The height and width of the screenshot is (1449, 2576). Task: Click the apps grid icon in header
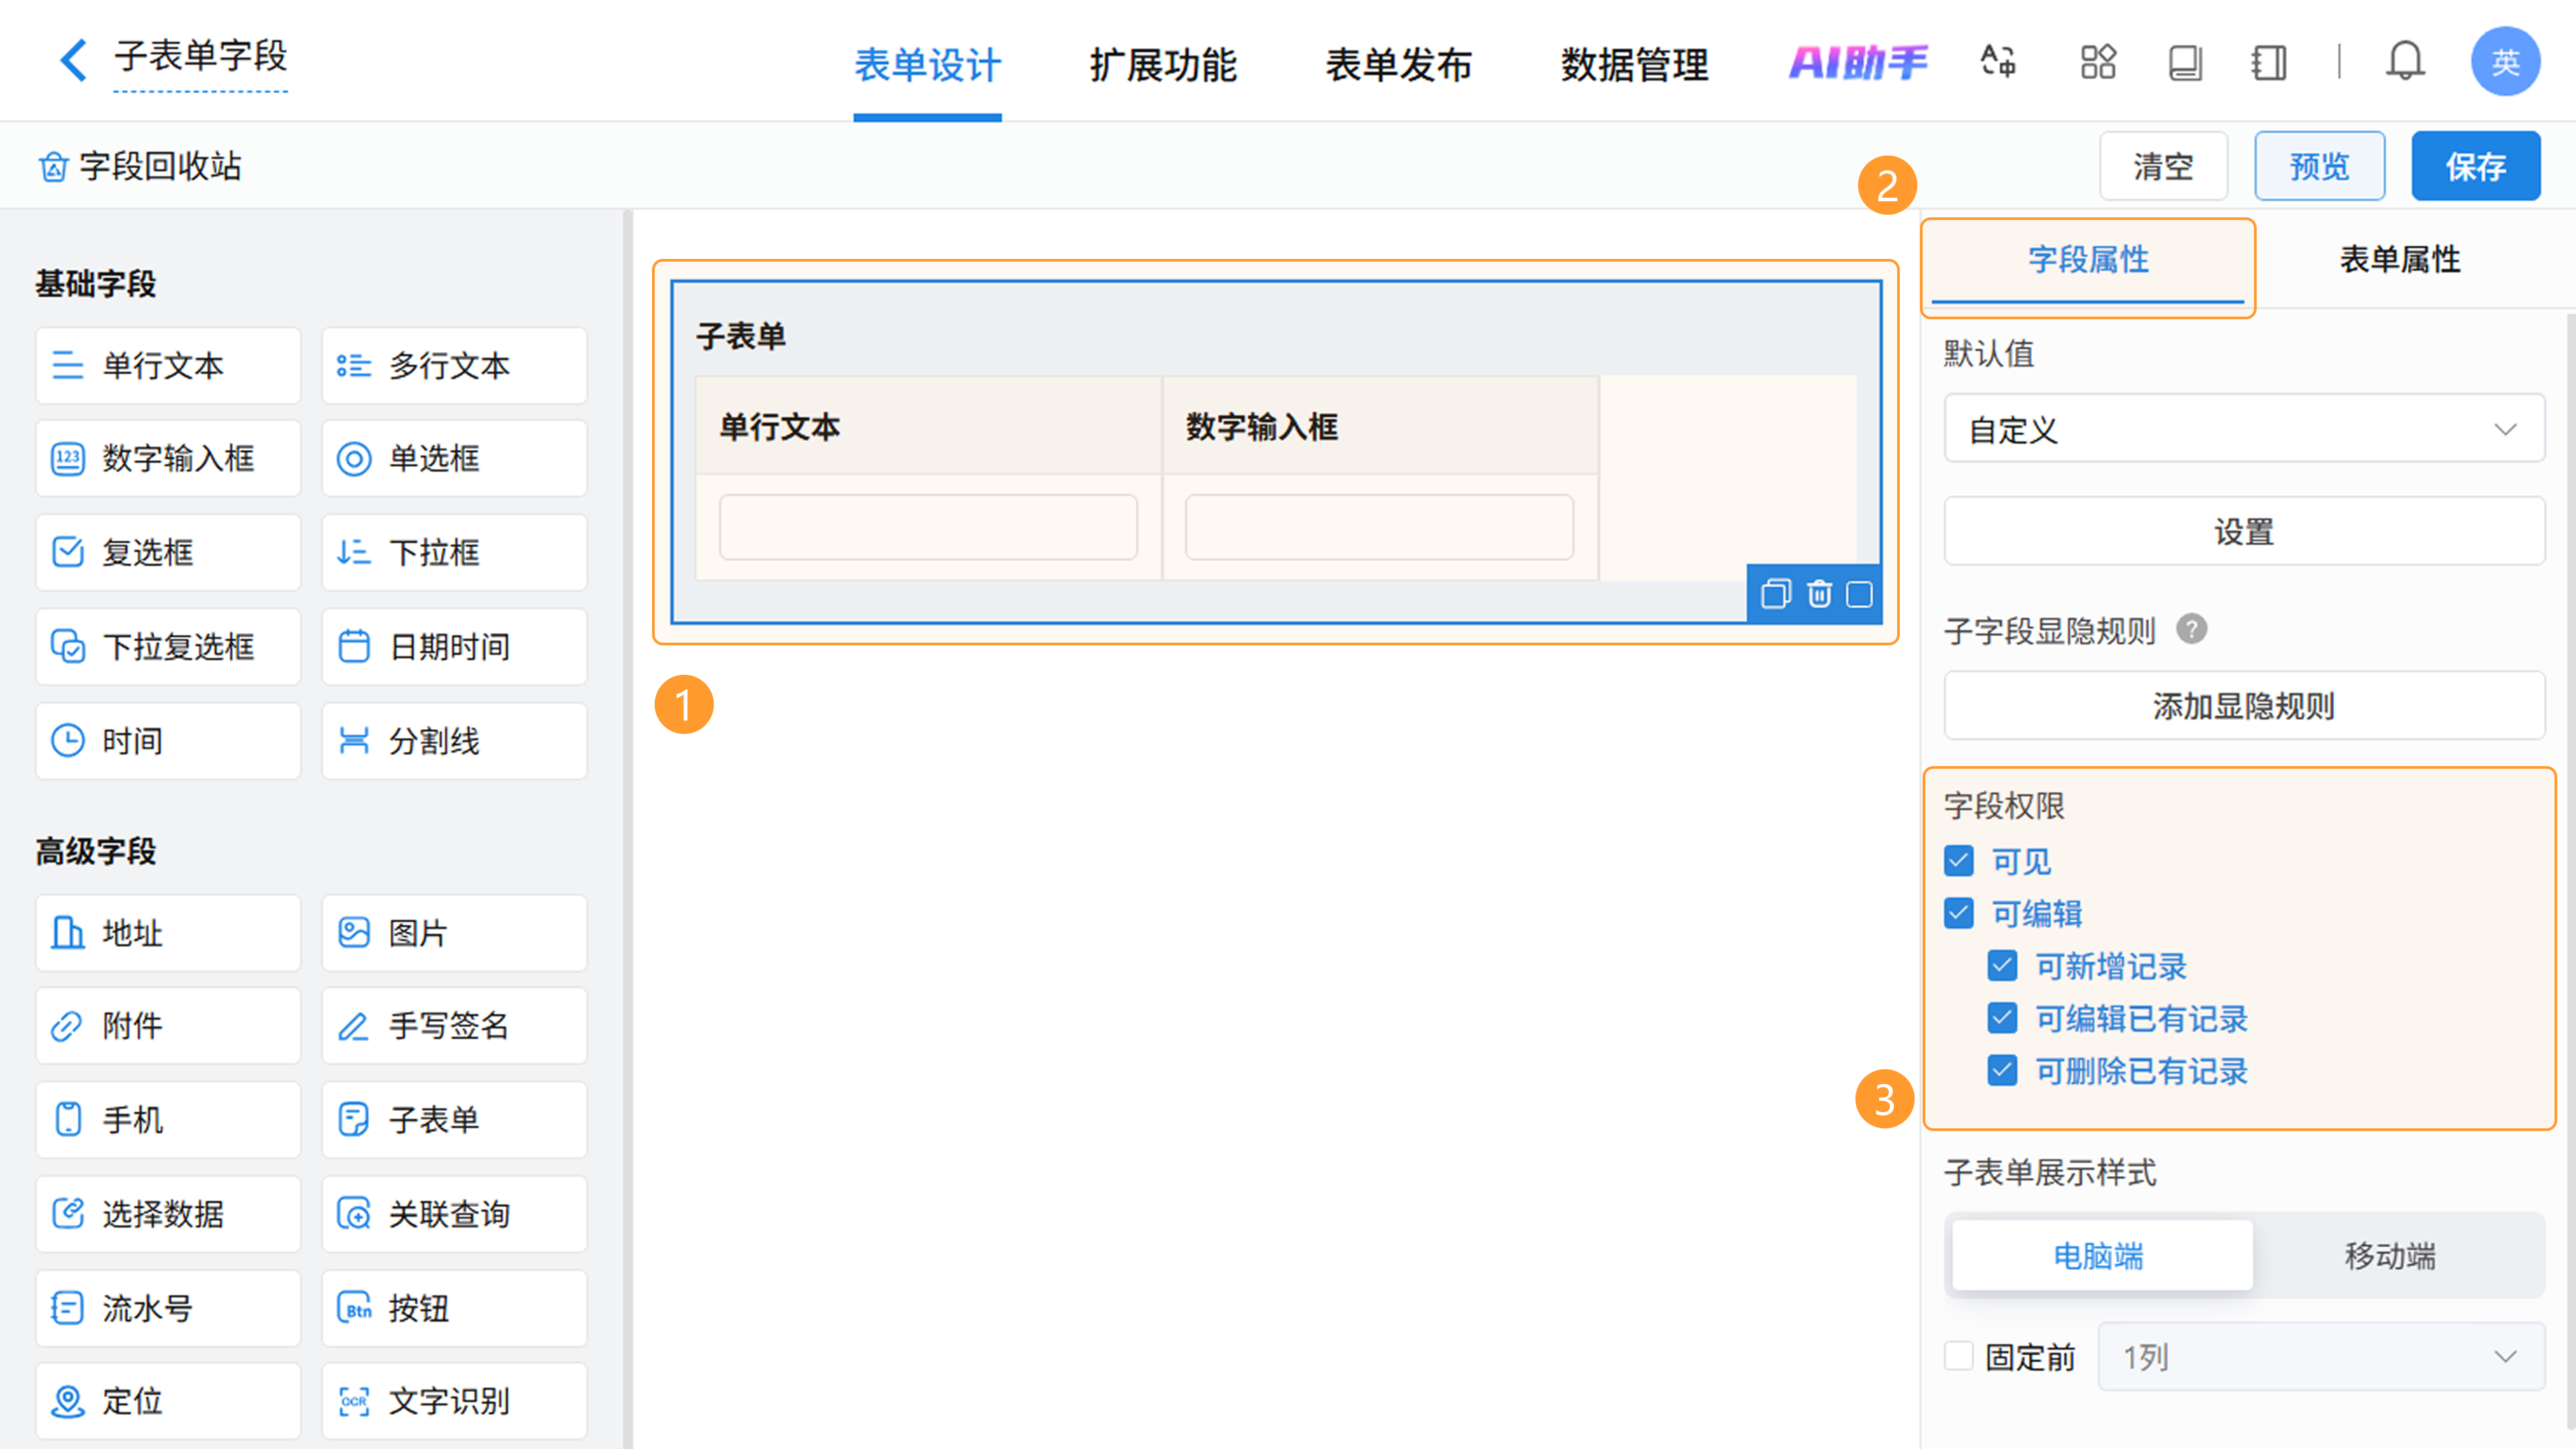point(2097,62)
